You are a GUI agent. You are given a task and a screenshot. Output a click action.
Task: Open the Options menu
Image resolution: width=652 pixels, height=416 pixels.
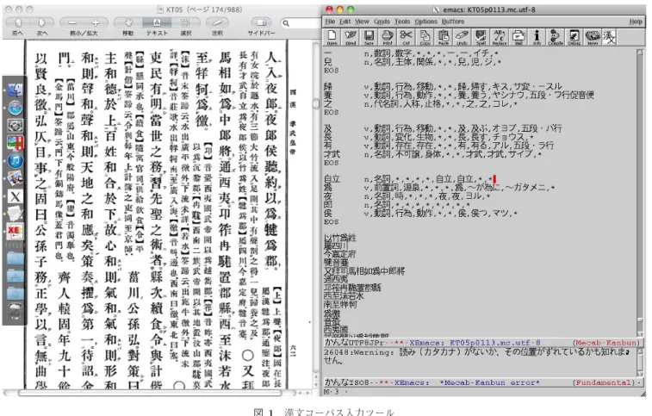point(425,22)
